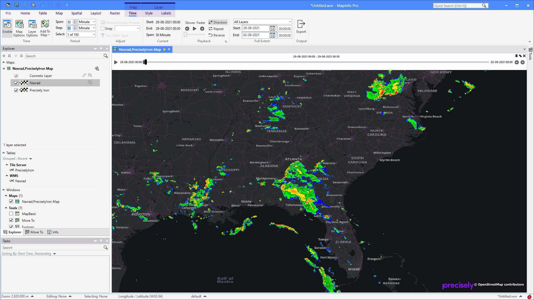Collapse the Tile Server group in Tables
Screen dimensions: 534x300
point(7,165)
